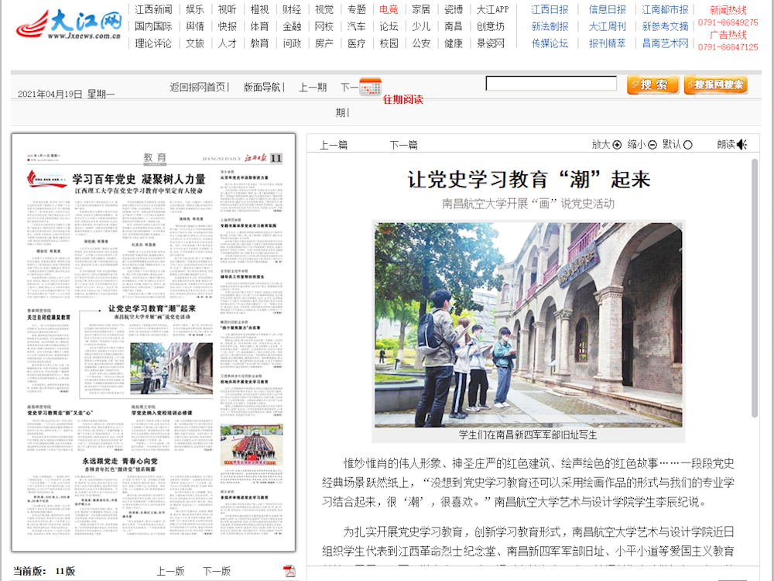Click the PDF download icon
The height and width of the screenshot is (581, 774).
point(289,571)
